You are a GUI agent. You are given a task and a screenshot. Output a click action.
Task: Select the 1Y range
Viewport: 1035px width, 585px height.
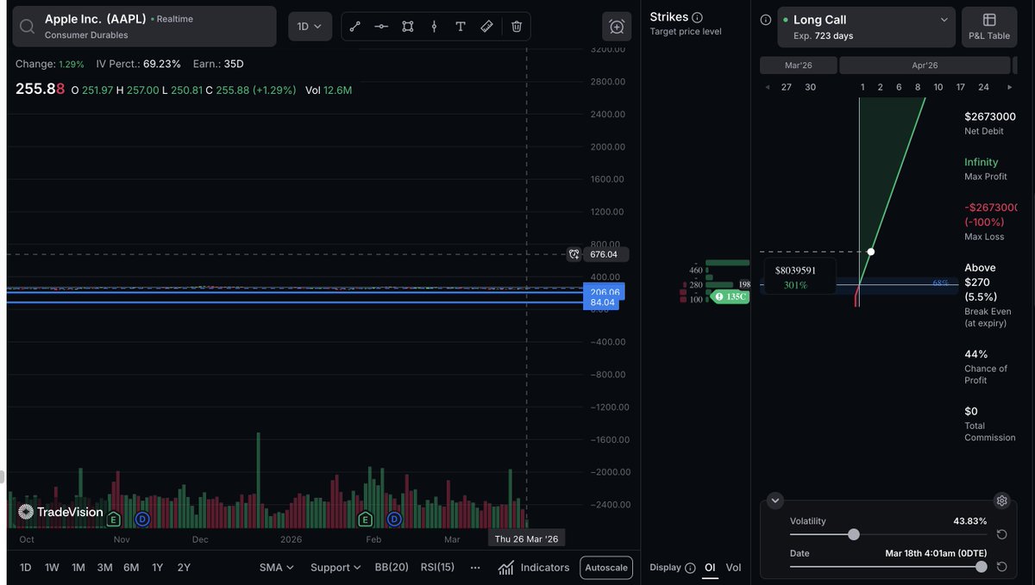pyautogui.click(x=158, y=568)
